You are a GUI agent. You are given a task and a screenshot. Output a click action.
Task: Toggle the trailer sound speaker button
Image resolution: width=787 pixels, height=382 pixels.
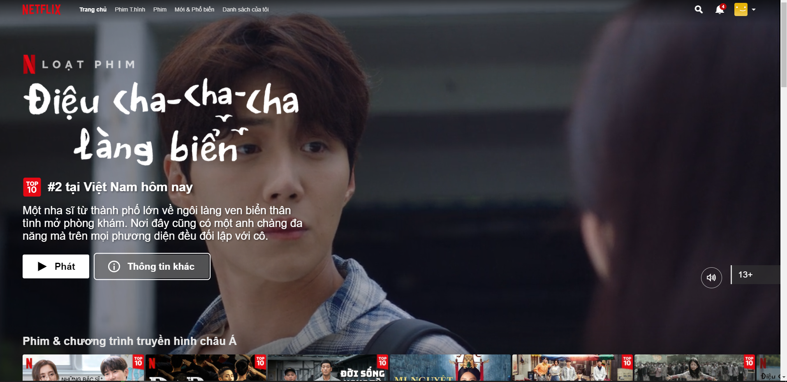(711, 278)
